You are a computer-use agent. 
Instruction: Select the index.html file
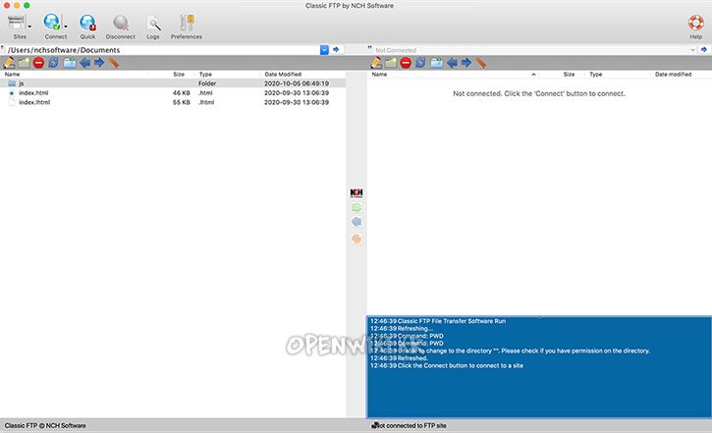click(33, 92)
